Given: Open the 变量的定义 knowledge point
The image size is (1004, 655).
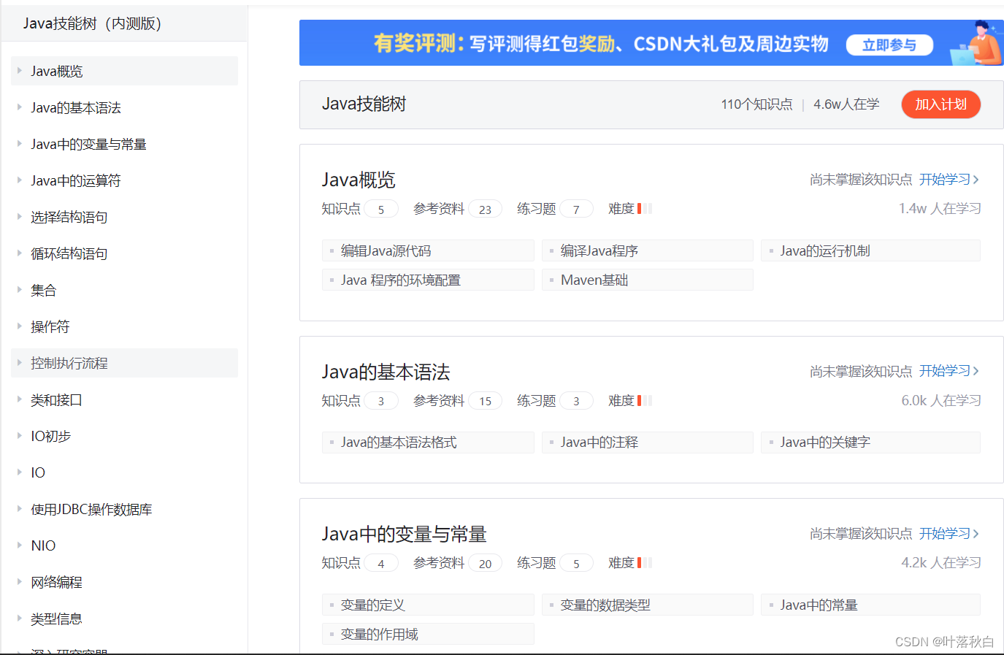Looking at the screenshot, I should coord(428,605).
